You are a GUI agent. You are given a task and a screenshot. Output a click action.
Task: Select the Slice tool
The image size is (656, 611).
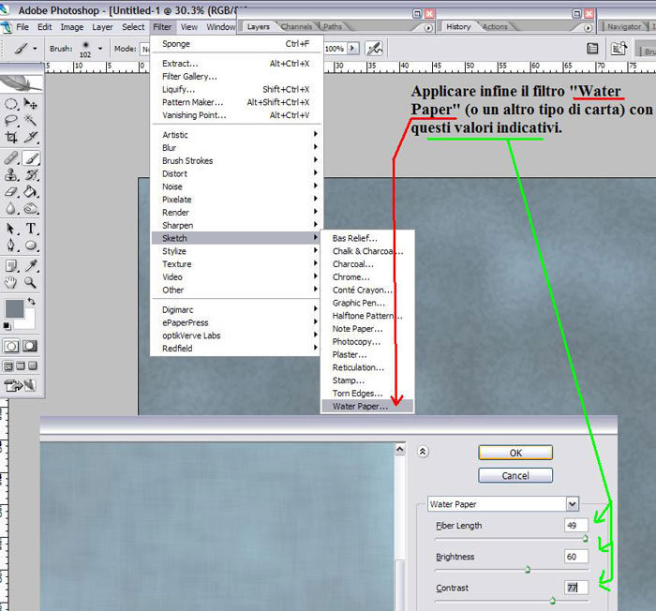[30, 137]
